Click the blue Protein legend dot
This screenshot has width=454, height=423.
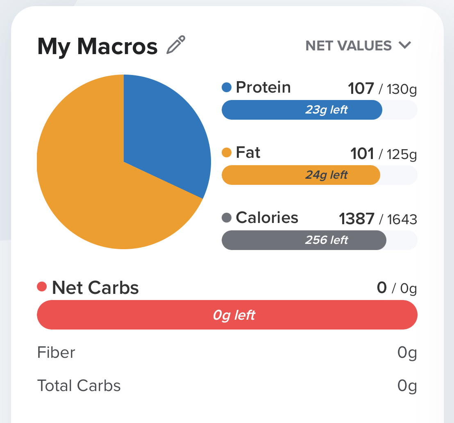pos(227,87)
